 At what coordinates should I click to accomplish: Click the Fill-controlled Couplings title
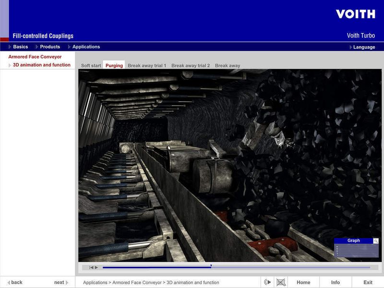coord(43,36)
